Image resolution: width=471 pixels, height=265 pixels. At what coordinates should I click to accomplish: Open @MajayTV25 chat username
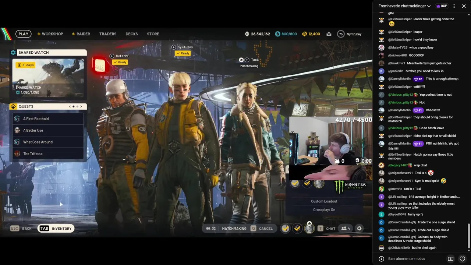point(398,47)
